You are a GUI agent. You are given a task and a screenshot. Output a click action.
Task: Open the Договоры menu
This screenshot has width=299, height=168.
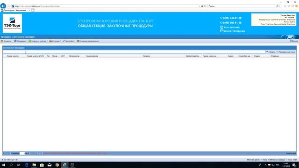[x=55, y=41]
